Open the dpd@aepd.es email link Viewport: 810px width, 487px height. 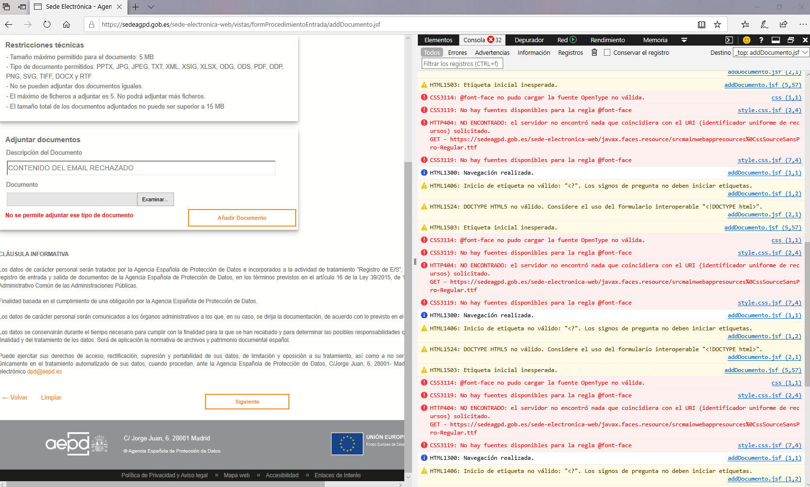(45, 372)
